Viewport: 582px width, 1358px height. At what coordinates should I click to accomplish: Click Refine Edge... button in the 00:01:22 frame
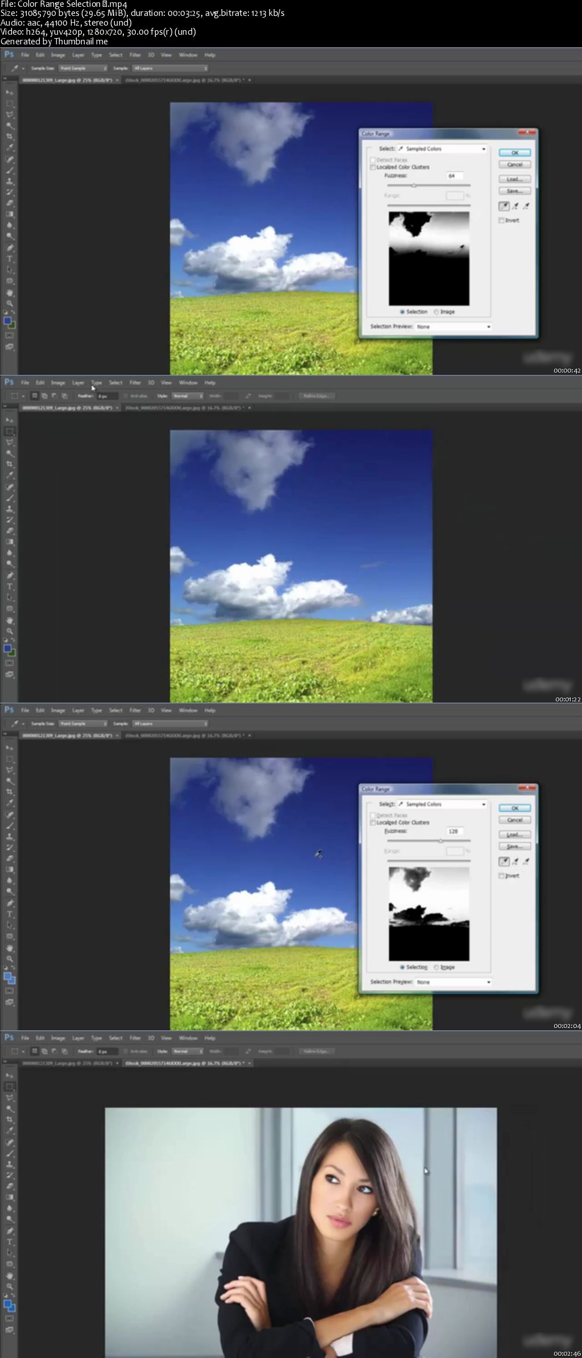317,396
